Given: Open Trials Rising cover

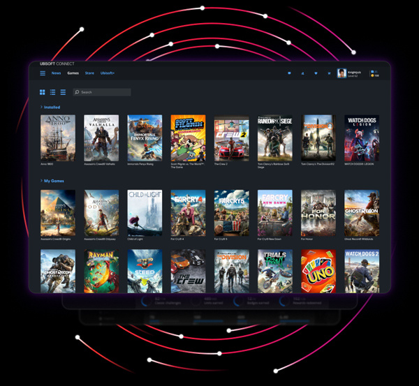Looking at the screenshot, I should click(275, 271).
